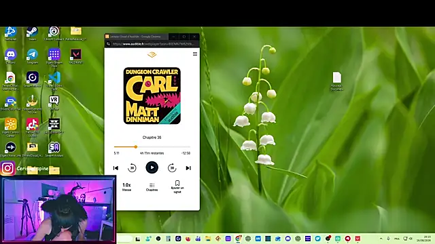The width and height of the screenshot is (435, 244).
Task: Select the Discord desktop shortcut
Action: coord(11,56)
